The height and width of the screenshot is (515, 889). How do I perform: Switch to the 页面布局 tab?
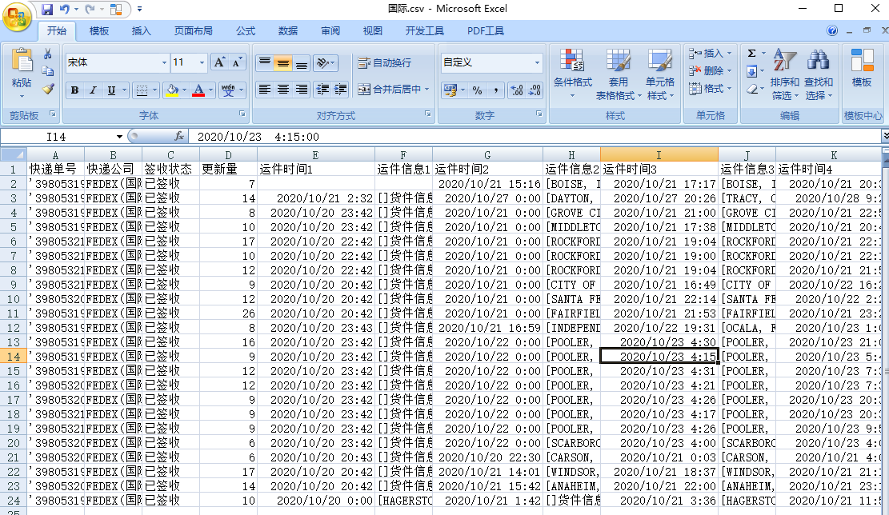point(194,30)
